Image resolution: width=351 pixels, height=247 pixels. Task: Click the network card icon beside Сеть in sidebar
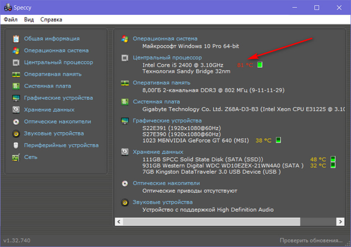pyautogui.click(x=16, y=157)
